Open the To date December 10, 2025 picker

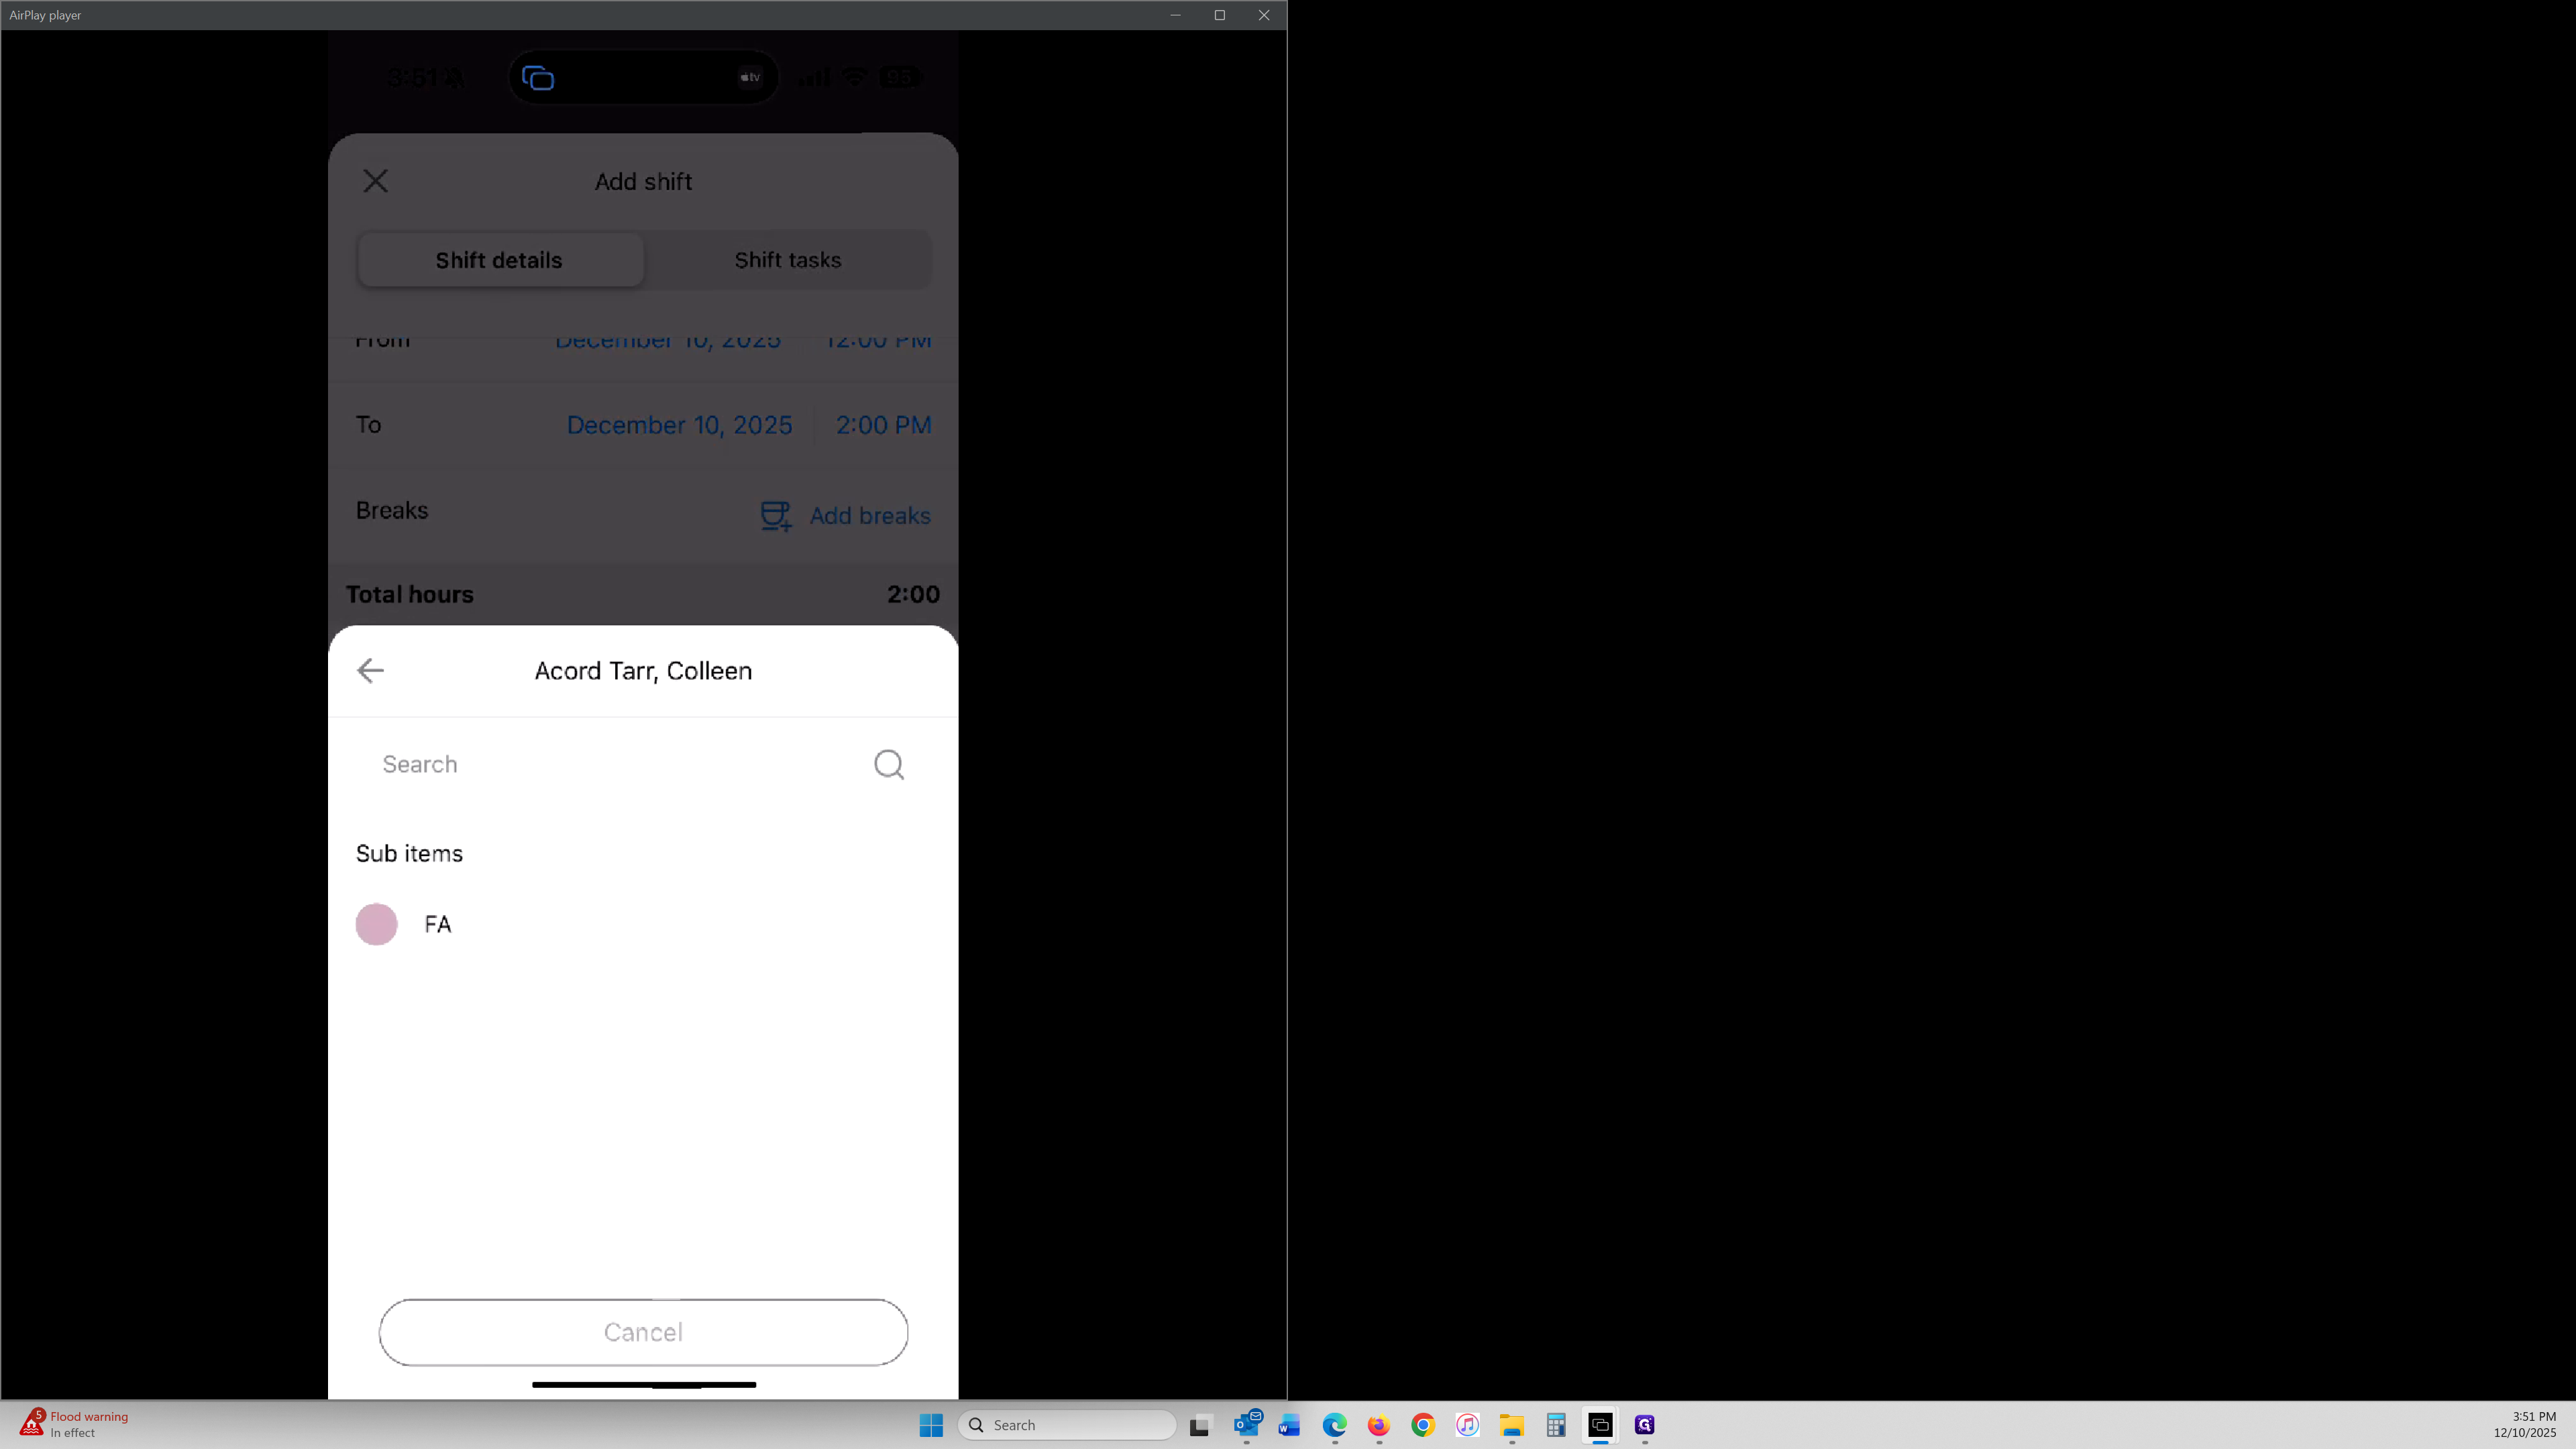pyautogui.click(x=679, y=425)
